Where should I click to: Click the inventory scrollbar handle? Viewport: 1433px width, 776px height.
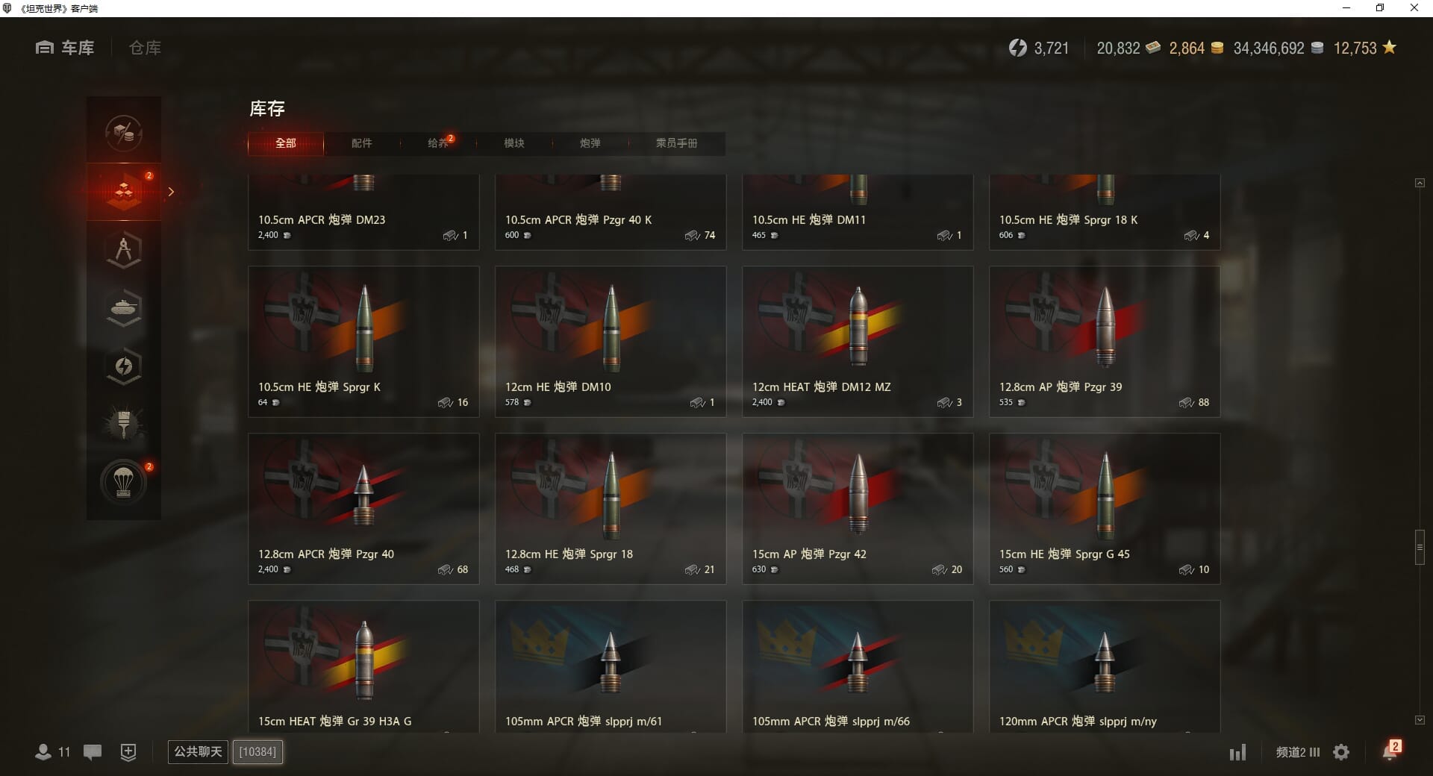pyautogui.click(x=1420, y=547)
